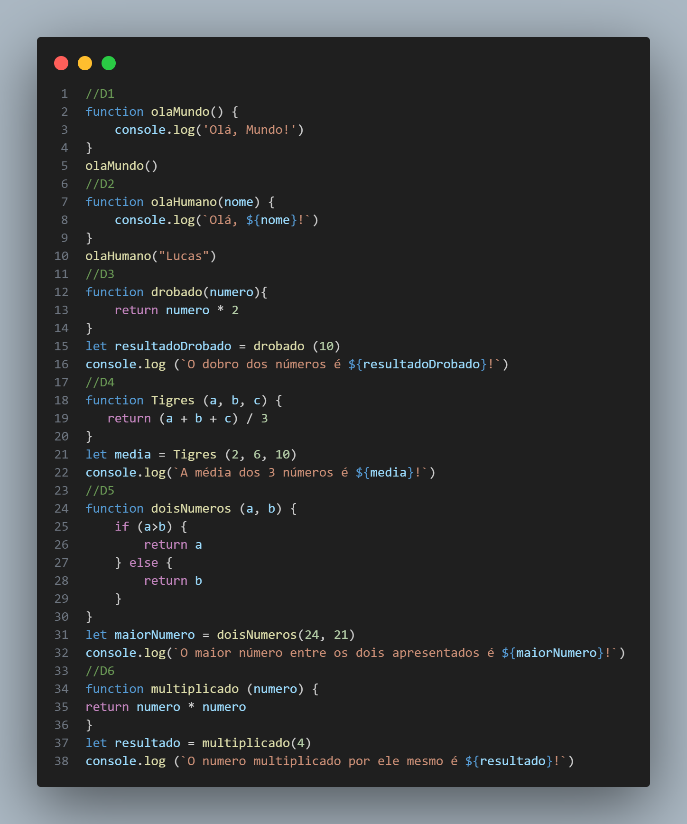Click 'if (a>b) {' on line 25
687x824 pixels.
click(x=151, y=526)
